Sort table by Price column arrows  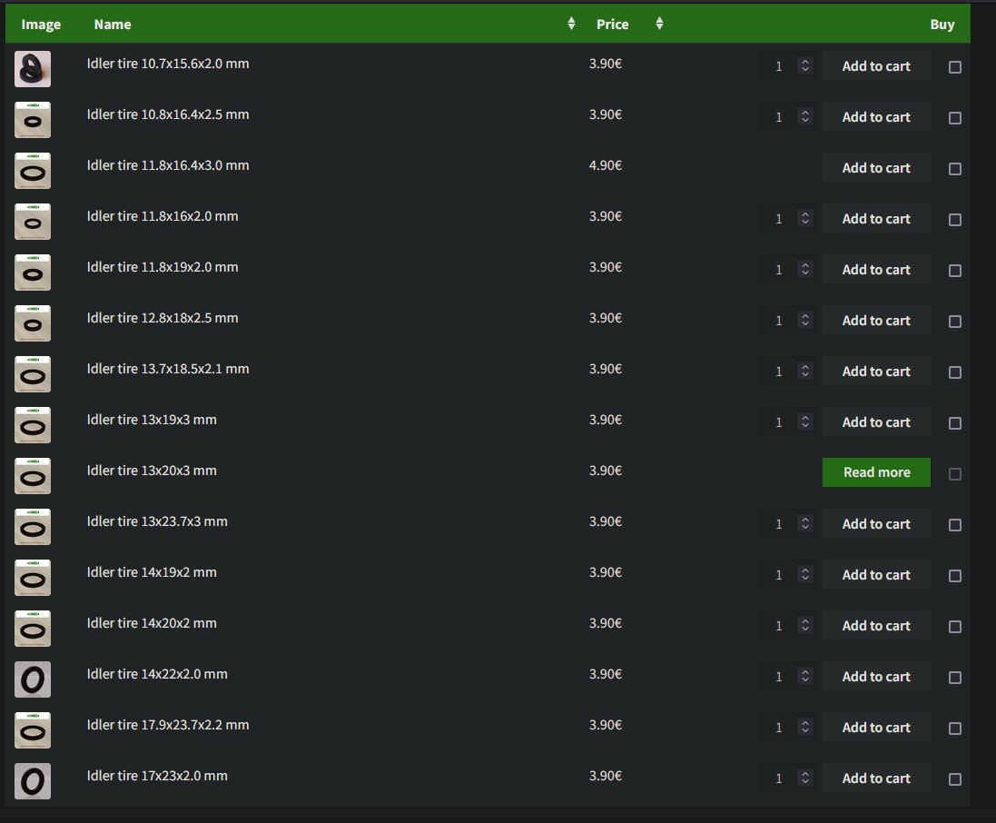pos(659,24)
